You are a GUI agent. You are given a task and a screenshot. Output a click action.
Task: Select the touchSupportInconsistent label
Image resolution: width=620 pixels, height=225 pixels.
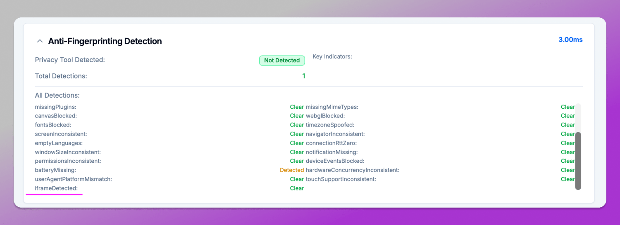point(341,179)
